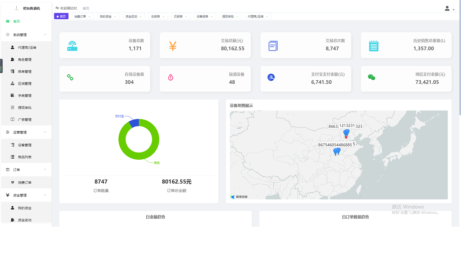Image resolution: width=461 pixels, height=263 pixels.
Task: Click the Alipay payment amount icon
Action: pos(271,77)
